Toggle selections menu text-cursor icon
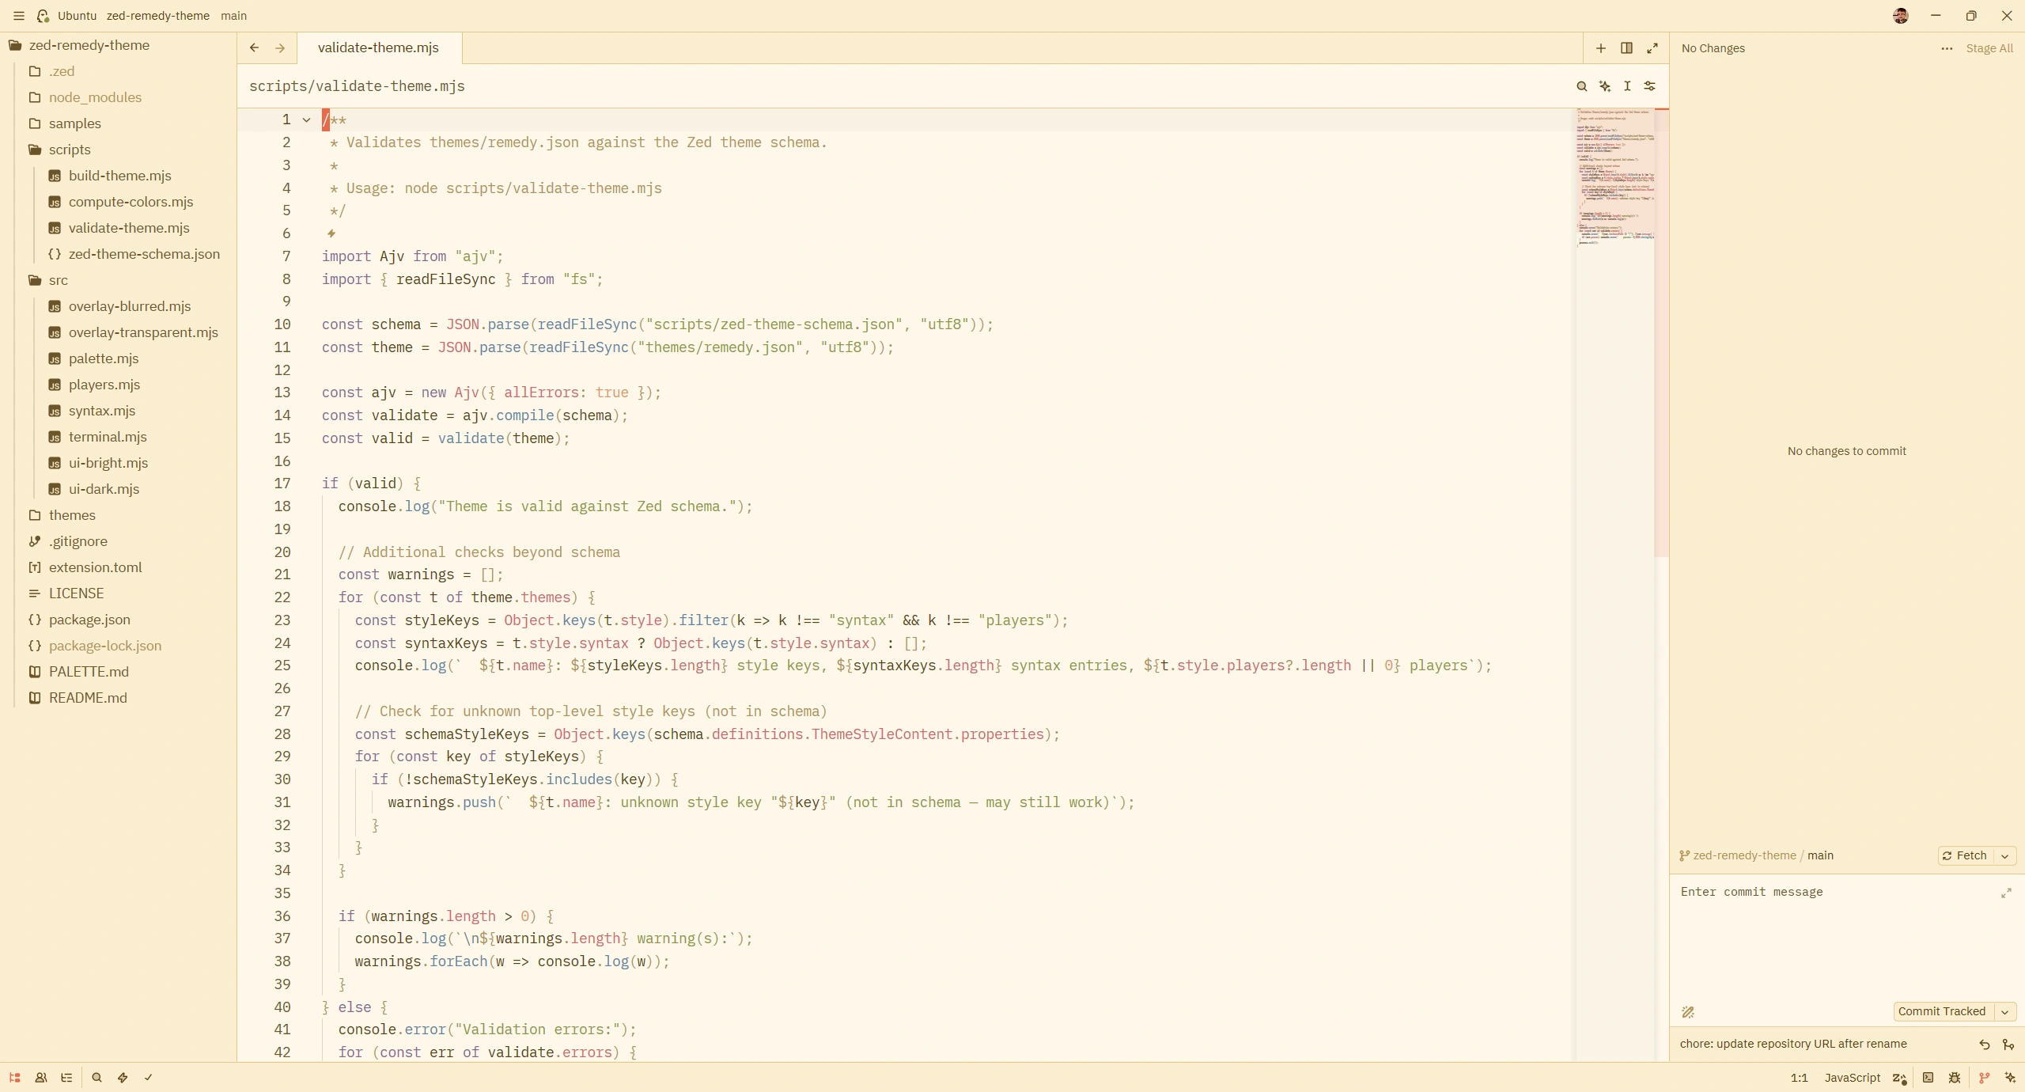2025x1092 pixels. [x=1627, y=86]
